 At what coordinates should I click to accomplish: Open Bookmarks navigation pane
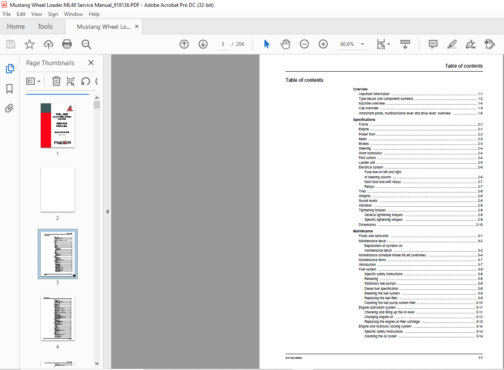point(9,89)
